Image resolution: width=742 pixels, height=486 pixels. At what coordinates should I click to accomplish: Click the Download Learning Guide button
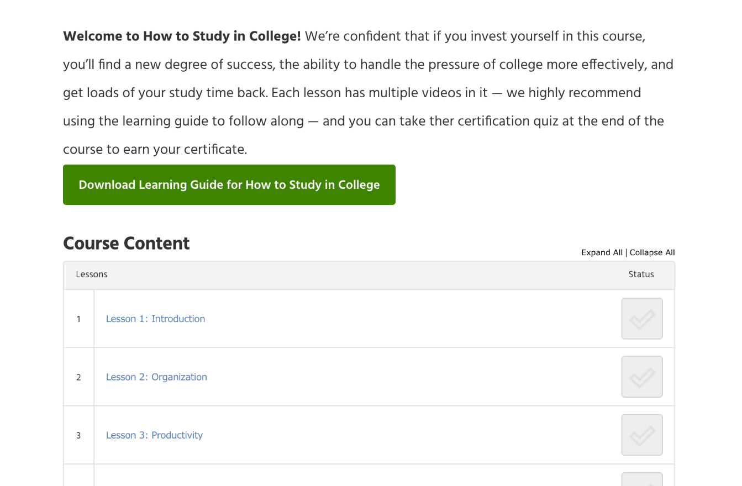[x=229, y=184]
